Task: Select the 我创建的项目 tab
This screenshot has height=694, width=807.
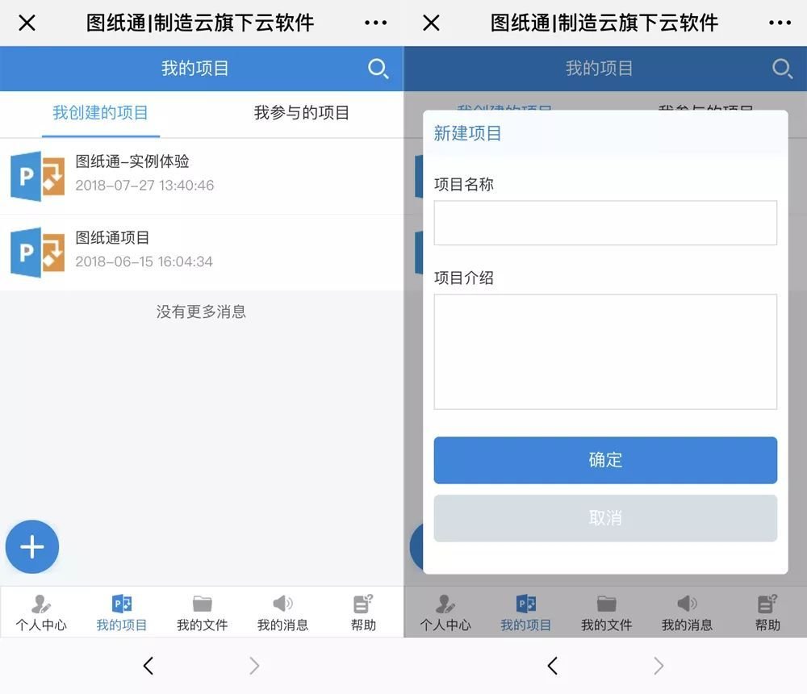Action: pos(100,113)
